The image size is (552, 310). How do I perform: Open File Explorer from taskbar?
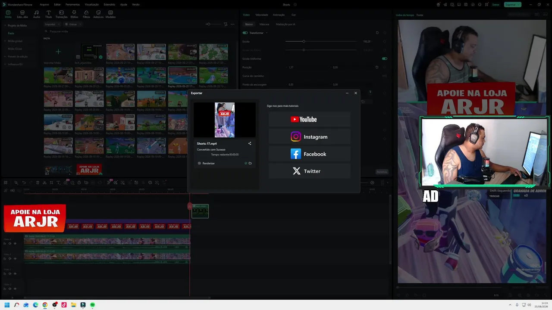(73, 305)
